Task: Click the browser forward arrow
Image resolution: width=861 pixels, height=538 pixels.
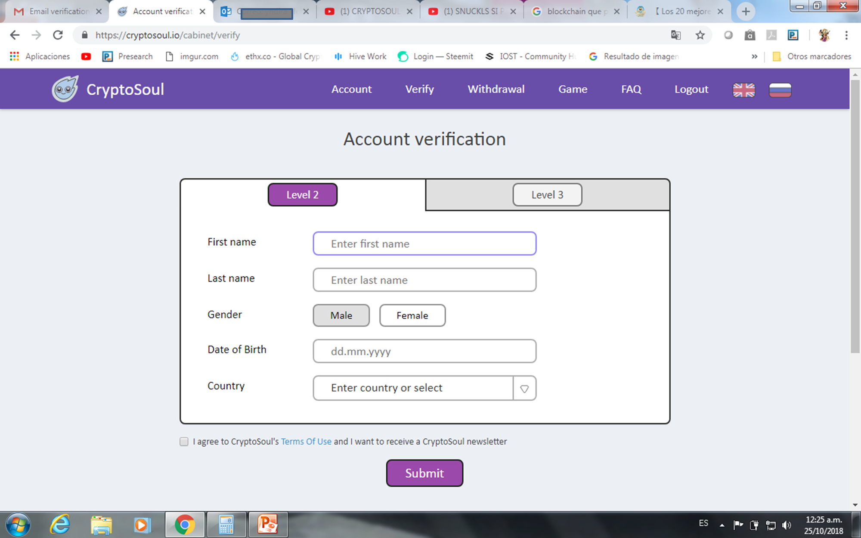Action: [x=37, y=35]
